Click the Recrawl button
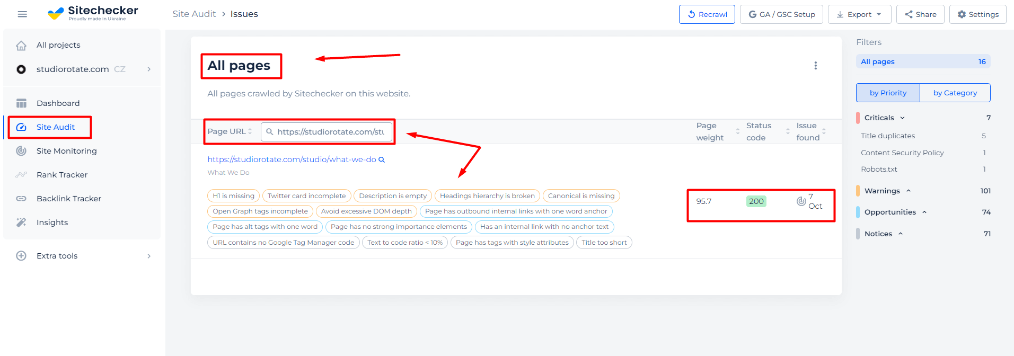 (707, 14)
